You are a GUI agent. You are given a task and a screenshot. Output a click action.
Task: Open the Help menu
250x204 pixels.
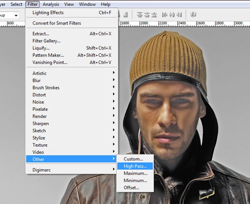105,4
